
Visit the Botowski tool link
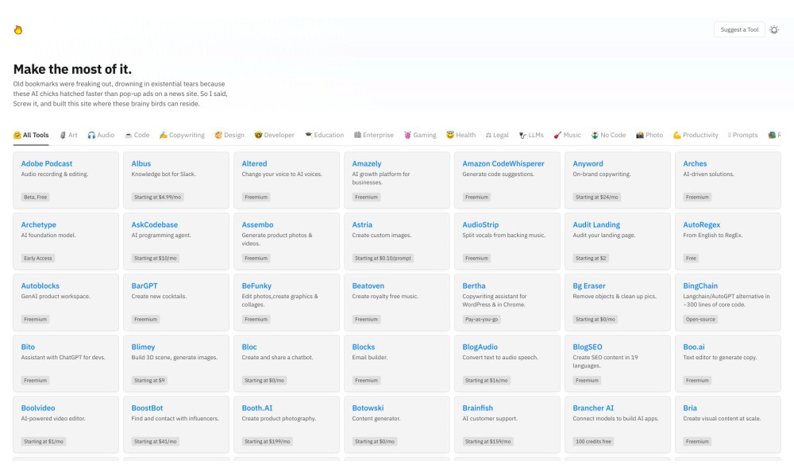[x=368, y=409]
